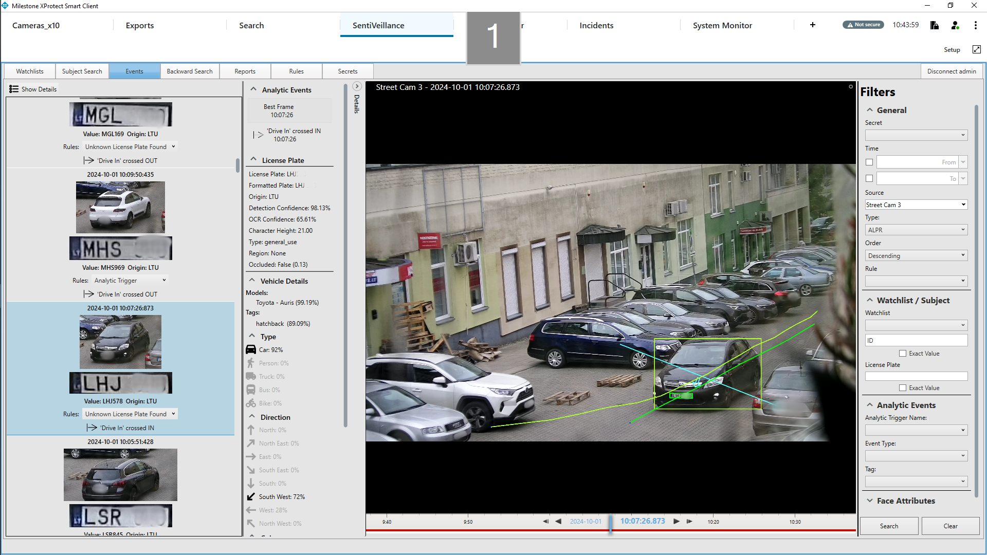Open the evidence lock icon
The image size is (987, 555).
pyautogui.click(x=935, y=25)
